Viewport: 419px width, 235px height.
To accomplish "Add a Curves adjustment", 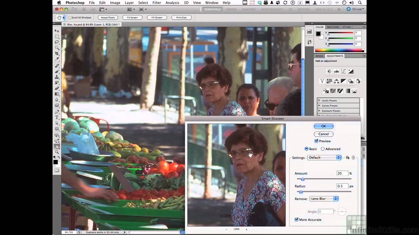I will tap(344, 71).
